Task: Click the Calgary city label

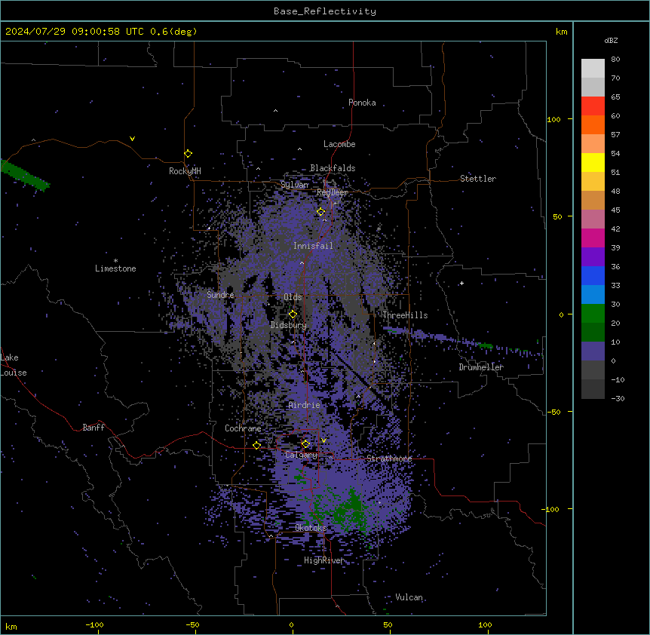Action: pyautogui.click(x=302, y=455)
